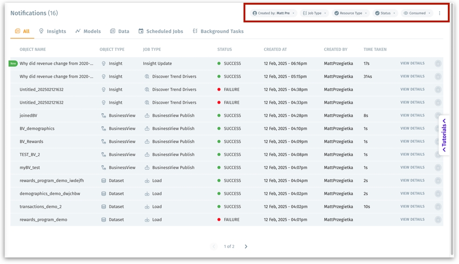Click the delete icon on rewards_program_demo row
This screenshot has height=264, width=459.
[438, 220]
